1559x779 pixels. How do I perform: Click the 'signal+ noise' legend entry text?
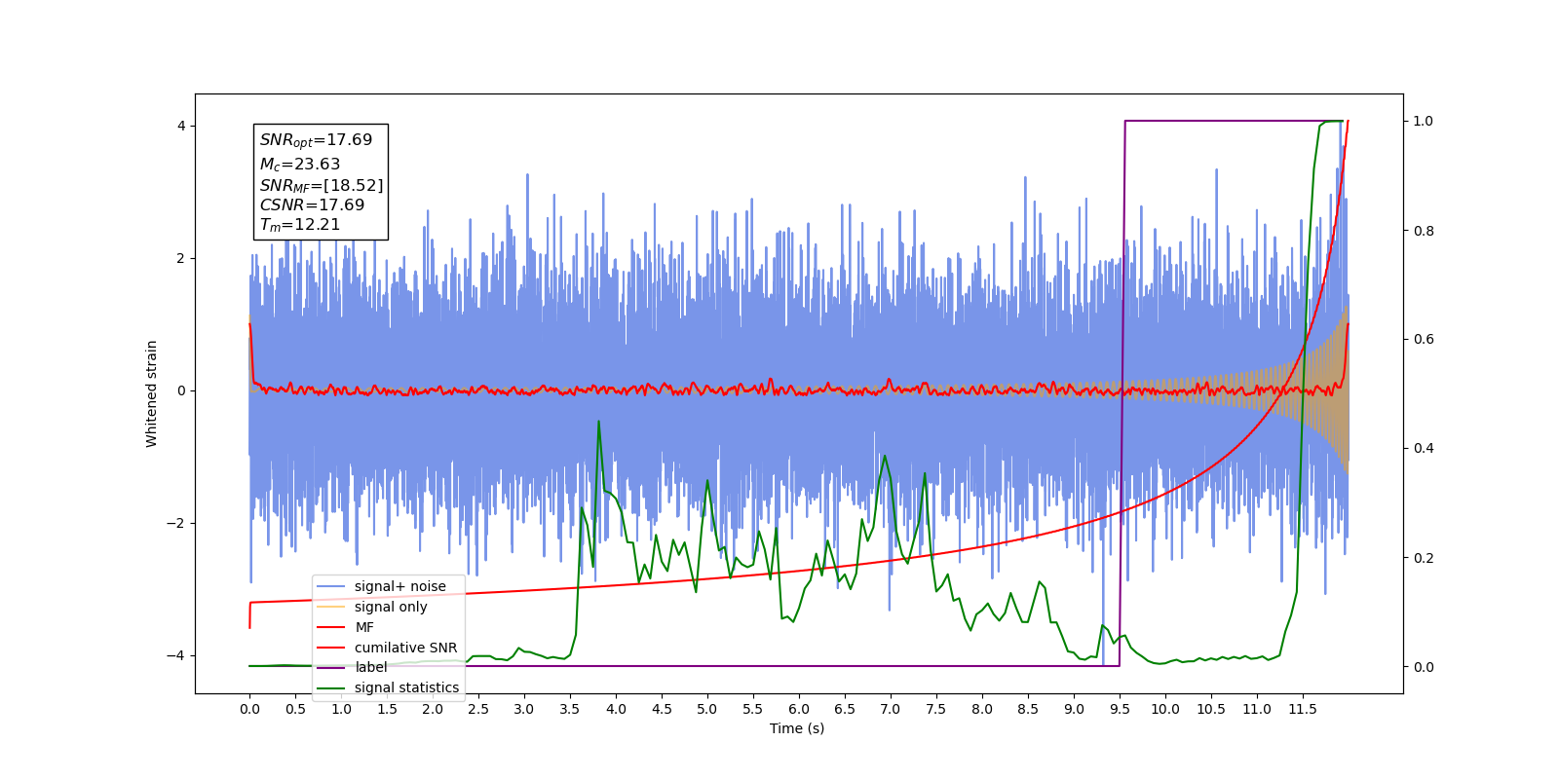point(400,586)
